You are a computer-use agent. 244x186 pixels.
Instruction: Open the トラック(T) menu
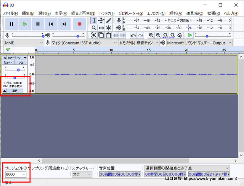click(x=107, y=13)
